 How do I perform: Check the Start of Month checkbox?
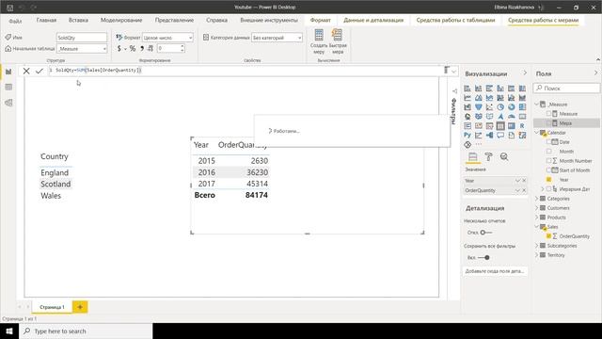(548, 170)
